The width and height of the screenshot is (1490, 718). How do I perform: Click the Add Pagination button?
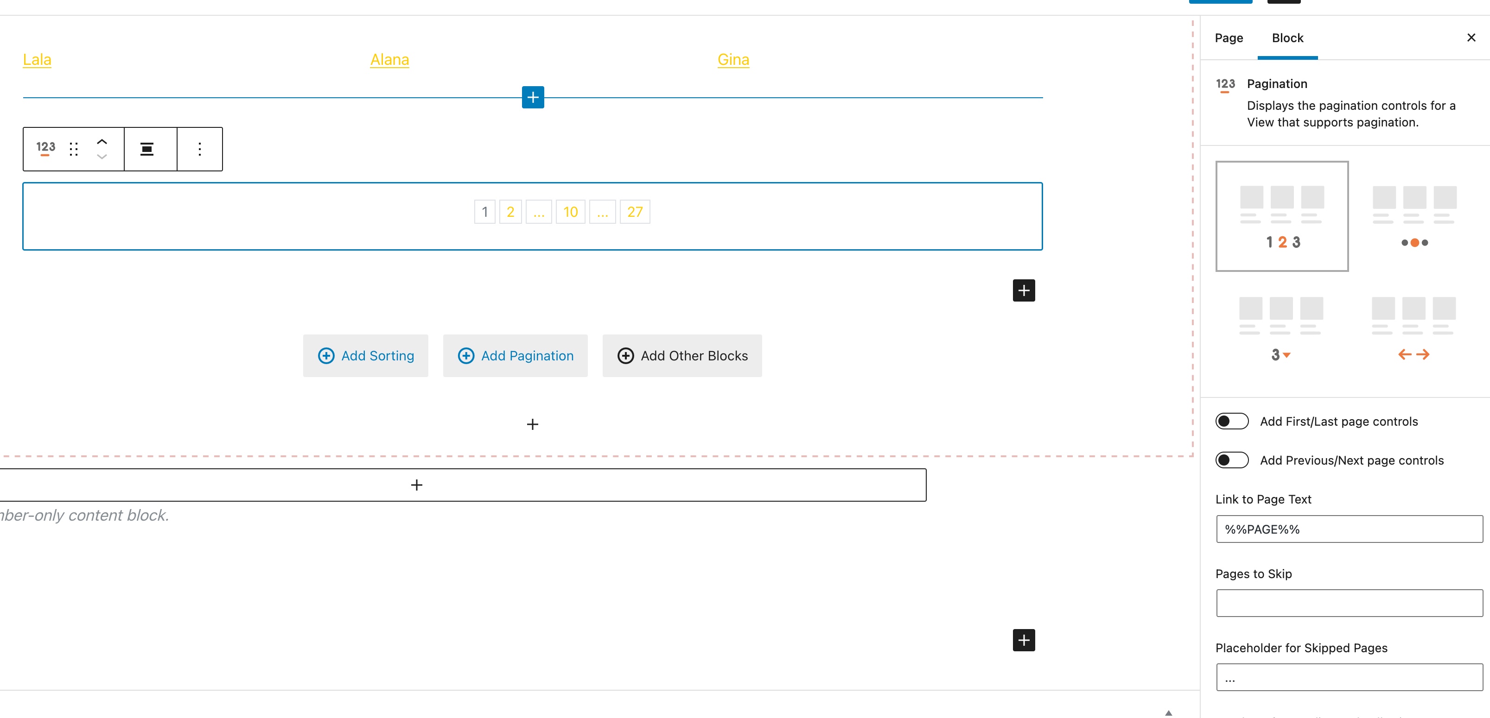pyautogui.click(x=515, y=356)
